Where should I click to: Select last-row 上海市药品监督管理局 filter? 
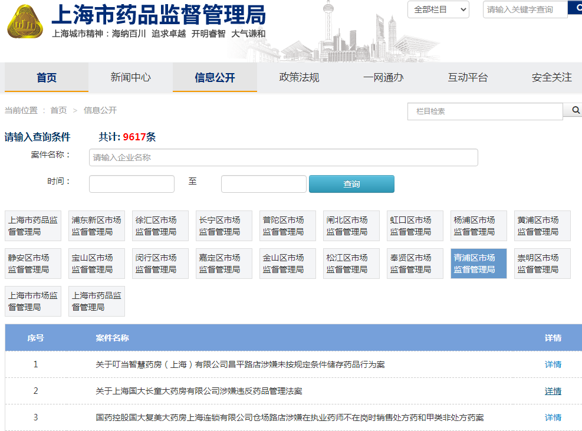pos(97,301)
